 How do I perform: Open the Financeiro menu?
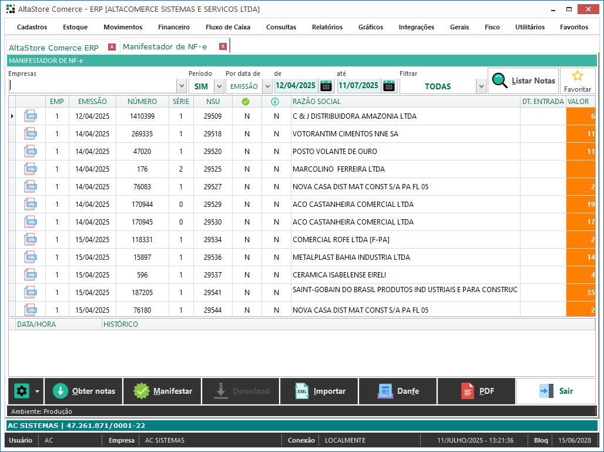pos(174,27)
